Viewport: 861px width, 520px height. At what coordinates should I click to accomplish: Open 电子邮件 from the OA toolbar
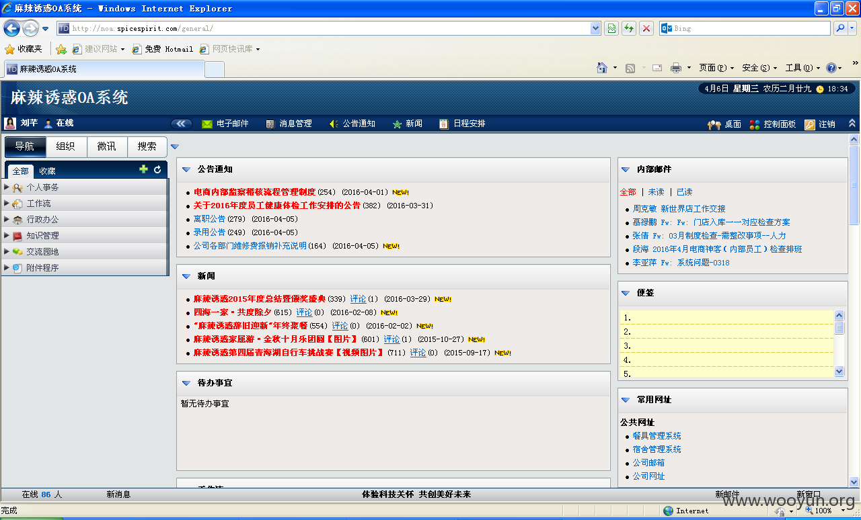click(225, 124)
